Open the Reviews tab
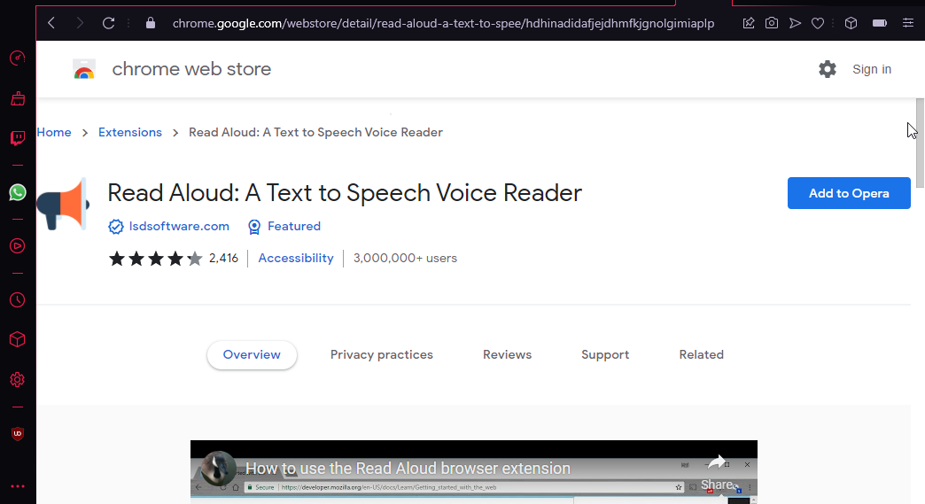 (x=508, y=355)
